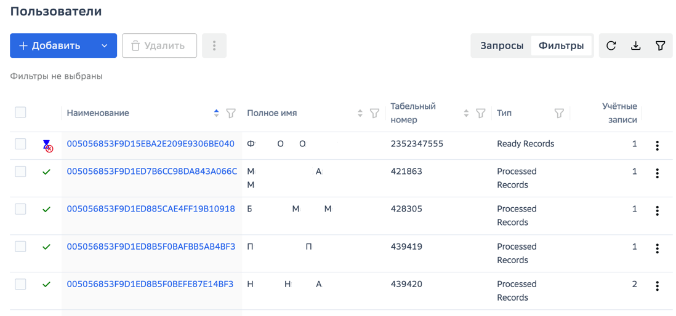676x316 pixels.
Task: Click personnel number 2352347555
Action: [x=417, y=144]
